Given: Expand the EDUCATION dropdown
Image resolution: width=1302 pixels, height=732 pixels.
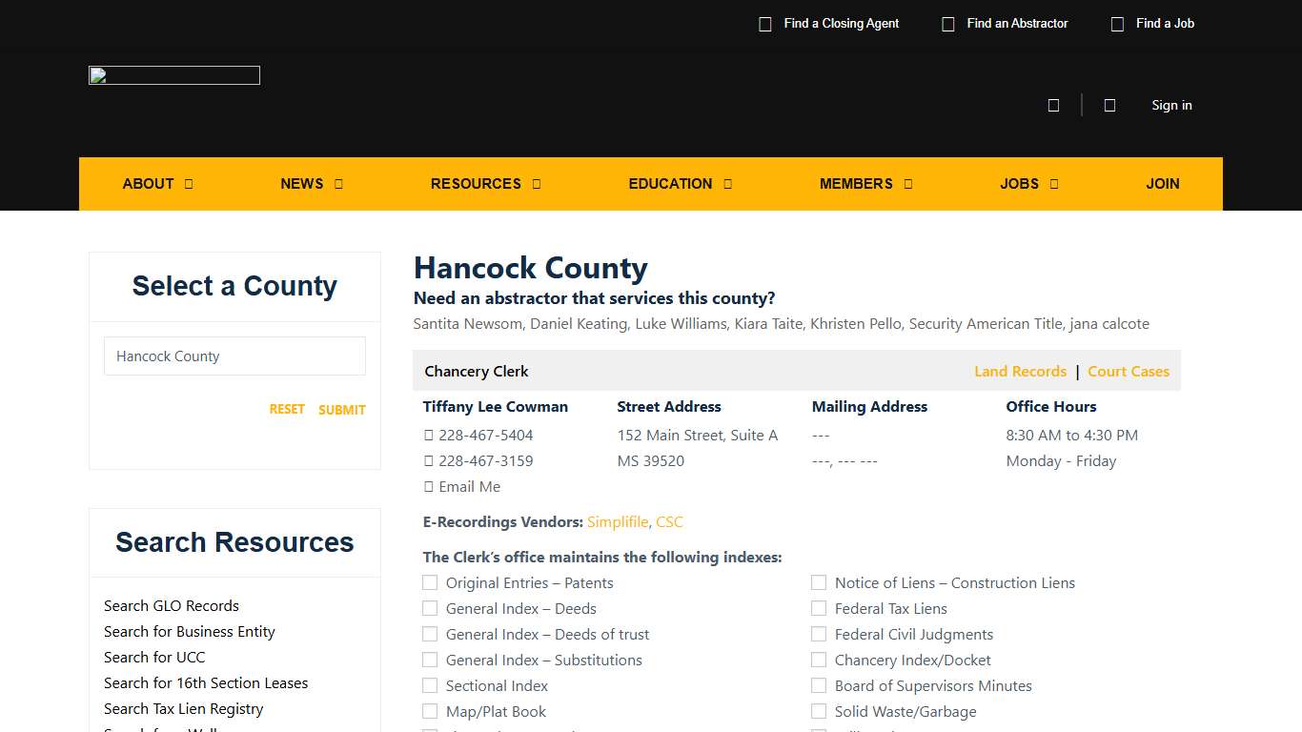Looking at the screenshot, I should [x=680, y=183].
